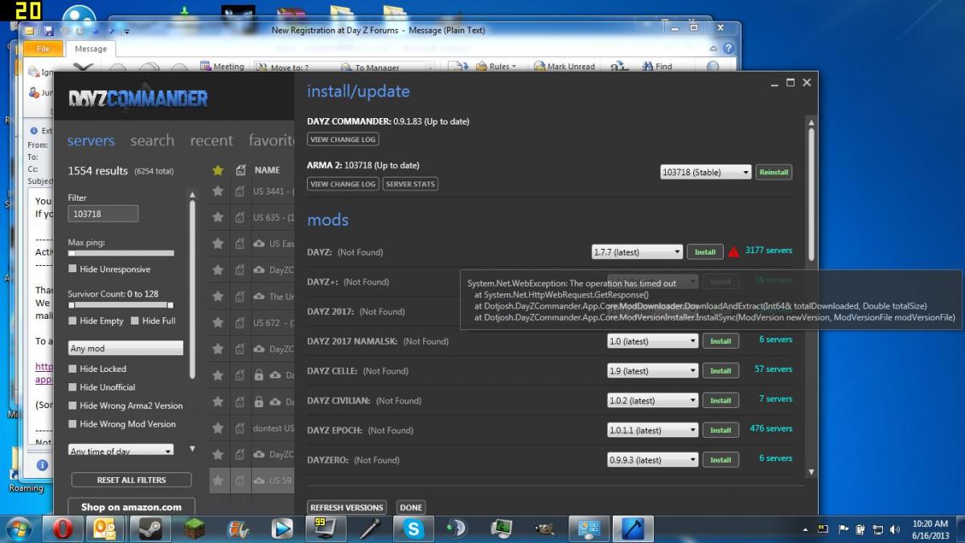Switch to the search tab
Viewport: 965px width, 543px height.
[x=152, y=141]
